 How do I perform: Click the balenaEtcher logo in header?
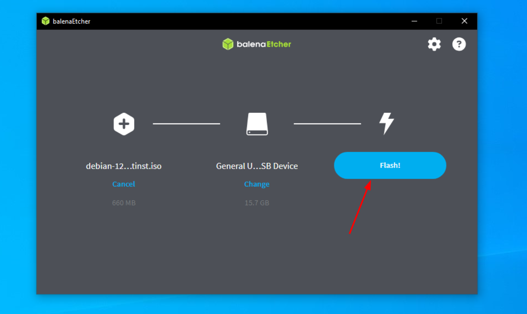tap(257, 44)
